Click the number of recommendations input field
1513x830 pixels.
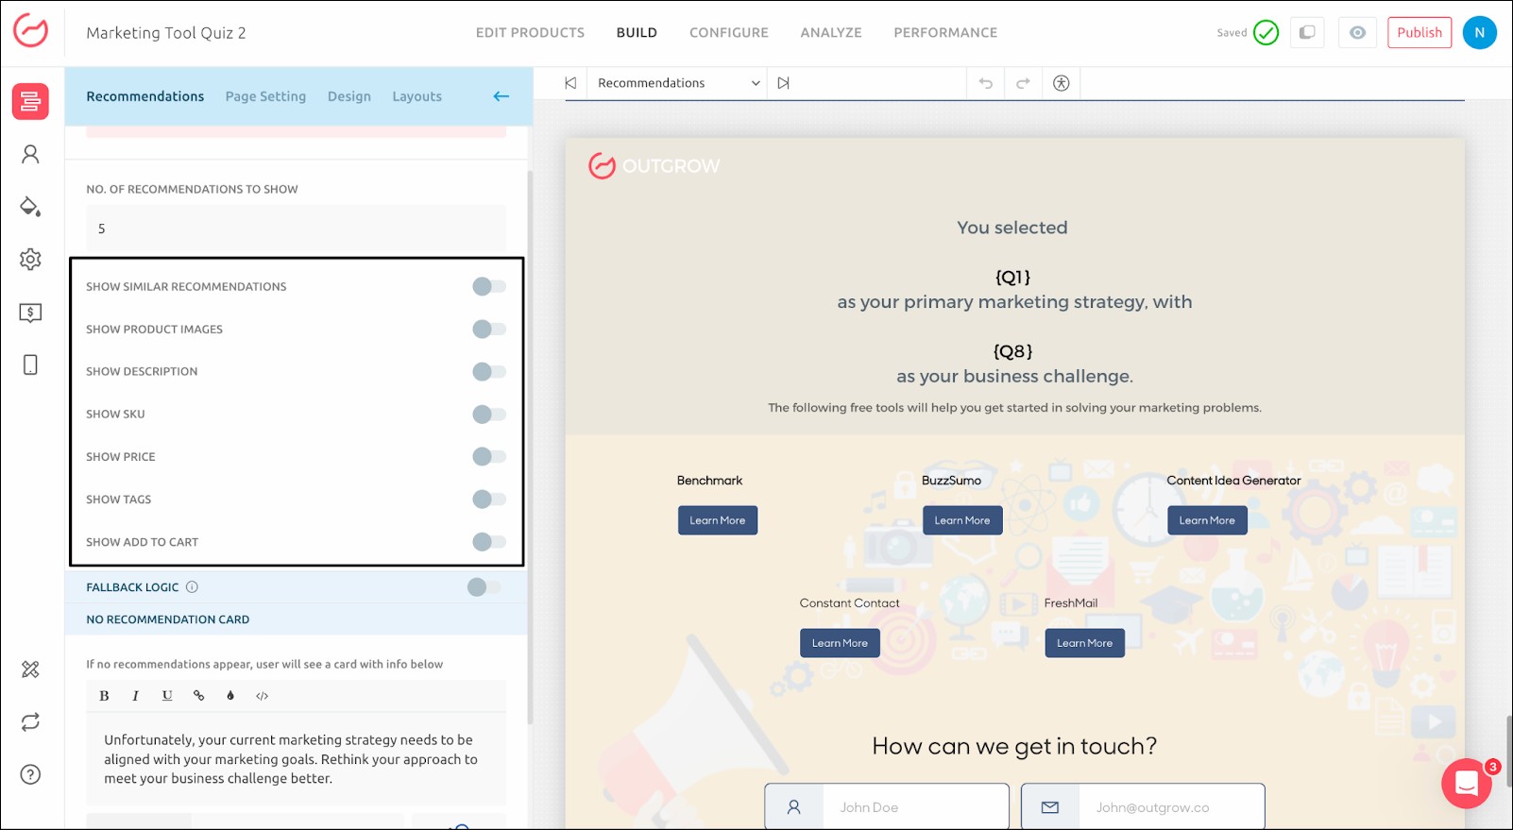296,229
